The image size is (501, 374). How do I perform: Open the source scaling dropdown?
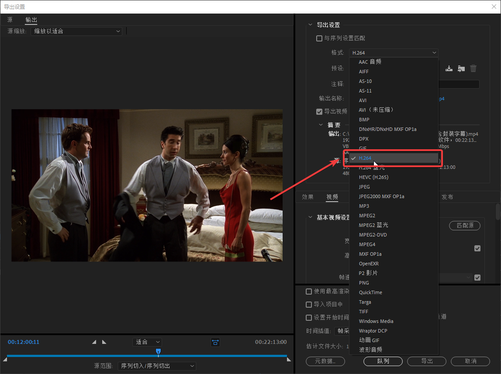[x=76, y=31]
